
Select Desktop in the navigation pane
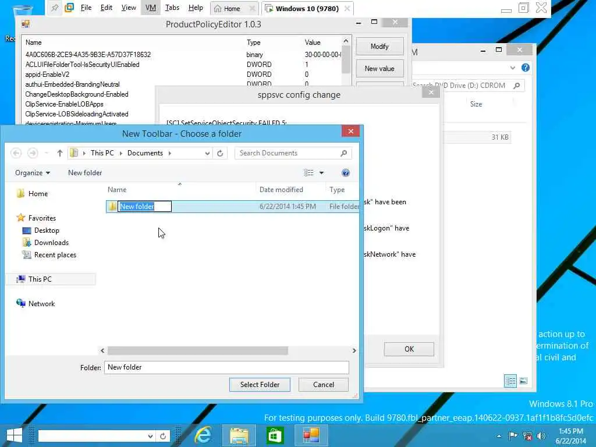click(x=47, y=230)
